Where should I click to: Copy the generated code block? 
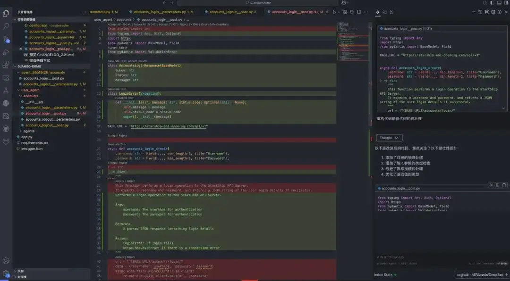504,185
